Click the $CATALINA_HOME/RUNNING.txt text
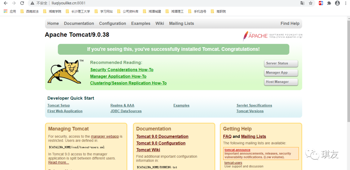This screenshot has height=170, width=350. (157, 167)
